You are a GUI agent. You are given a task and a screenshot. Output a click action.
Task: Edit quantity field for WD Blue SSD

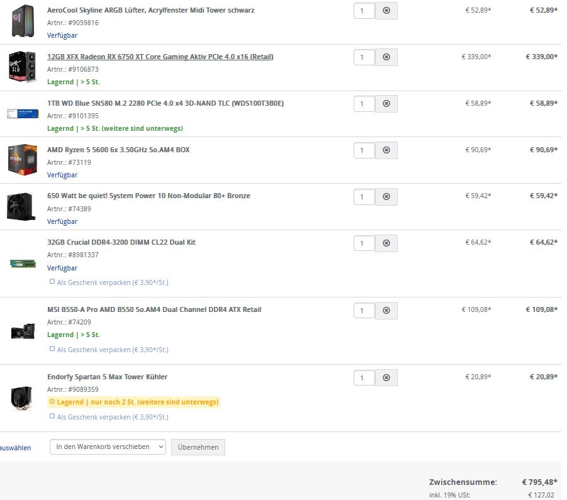tap(364, 104)
